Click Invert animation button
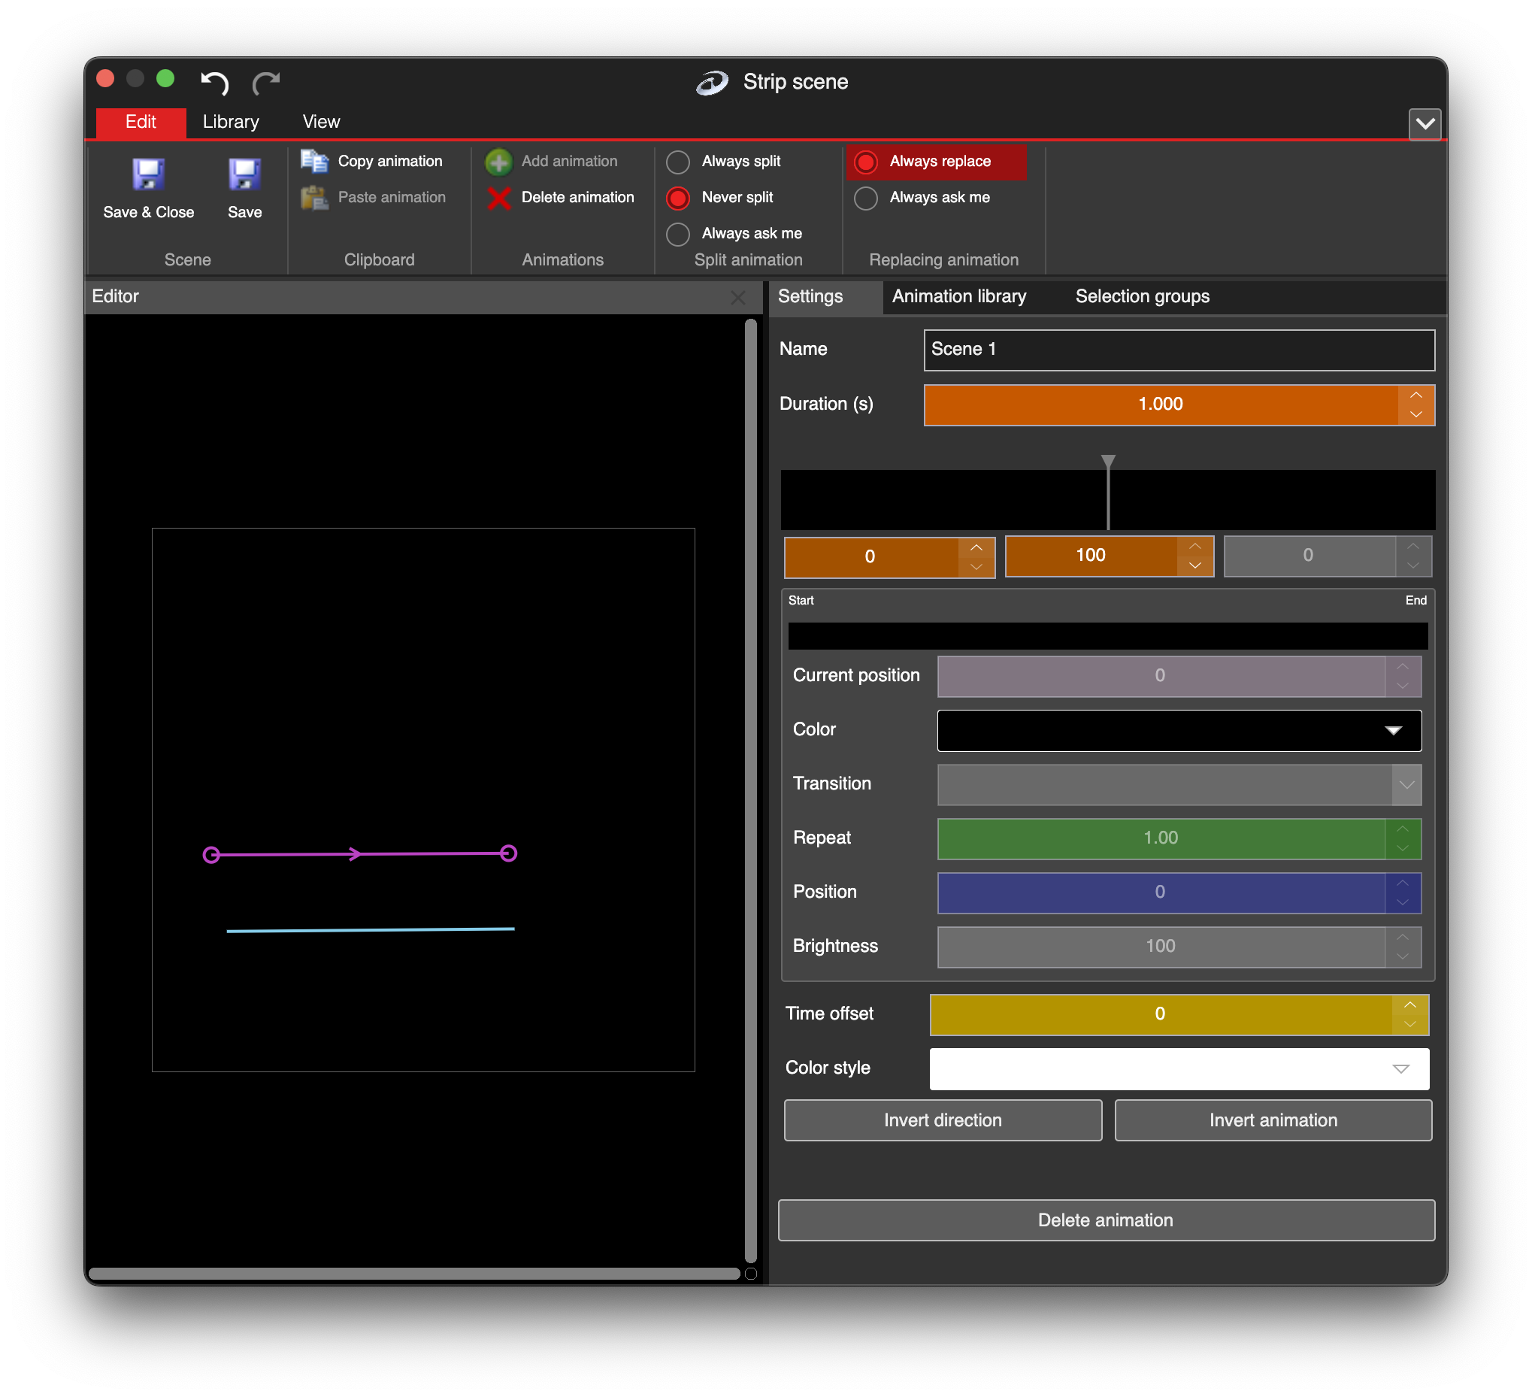 click(1273, 1120)
